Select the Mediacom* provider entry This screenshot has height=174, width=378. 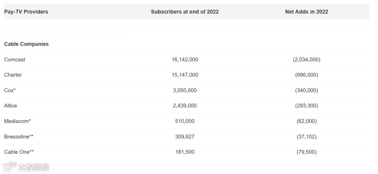point(17,121)
